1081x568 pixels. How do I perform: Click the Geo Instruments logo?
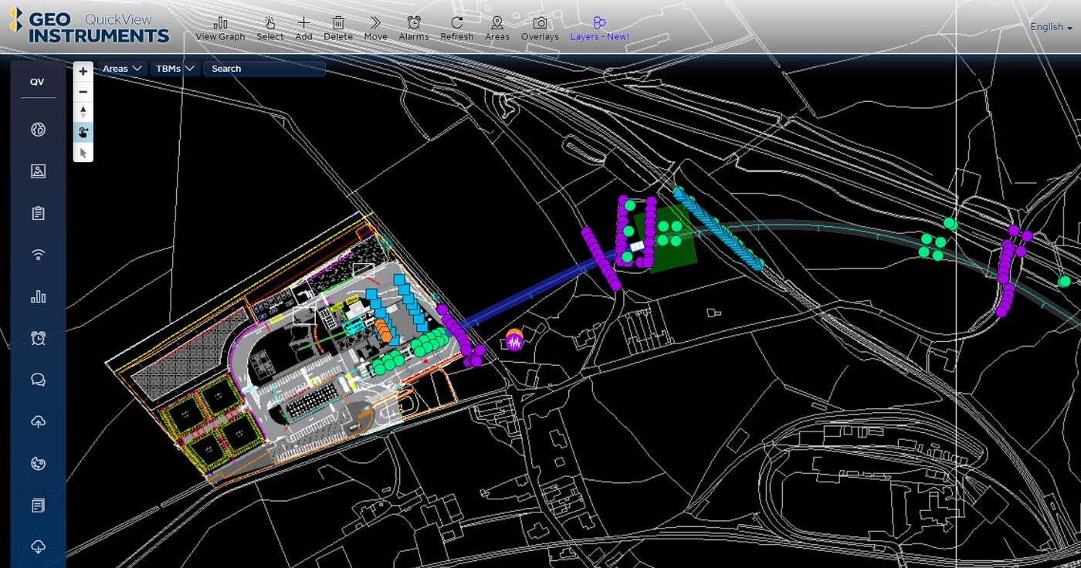point(89,27)
